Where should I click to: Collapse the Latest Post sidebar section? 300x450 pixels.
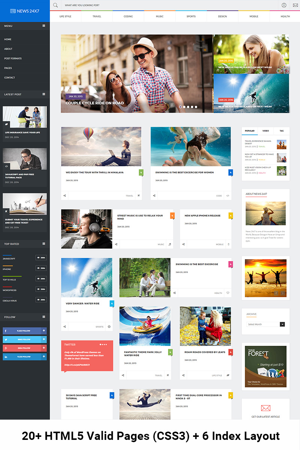coord(44,94)
